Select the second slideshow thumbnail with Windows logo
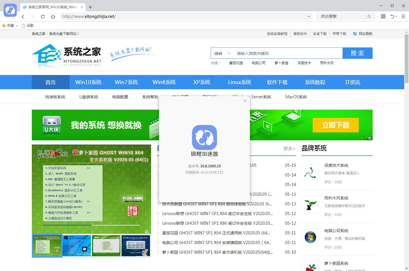The height and width of the screenshot is (271, 409). pos(77,246)
